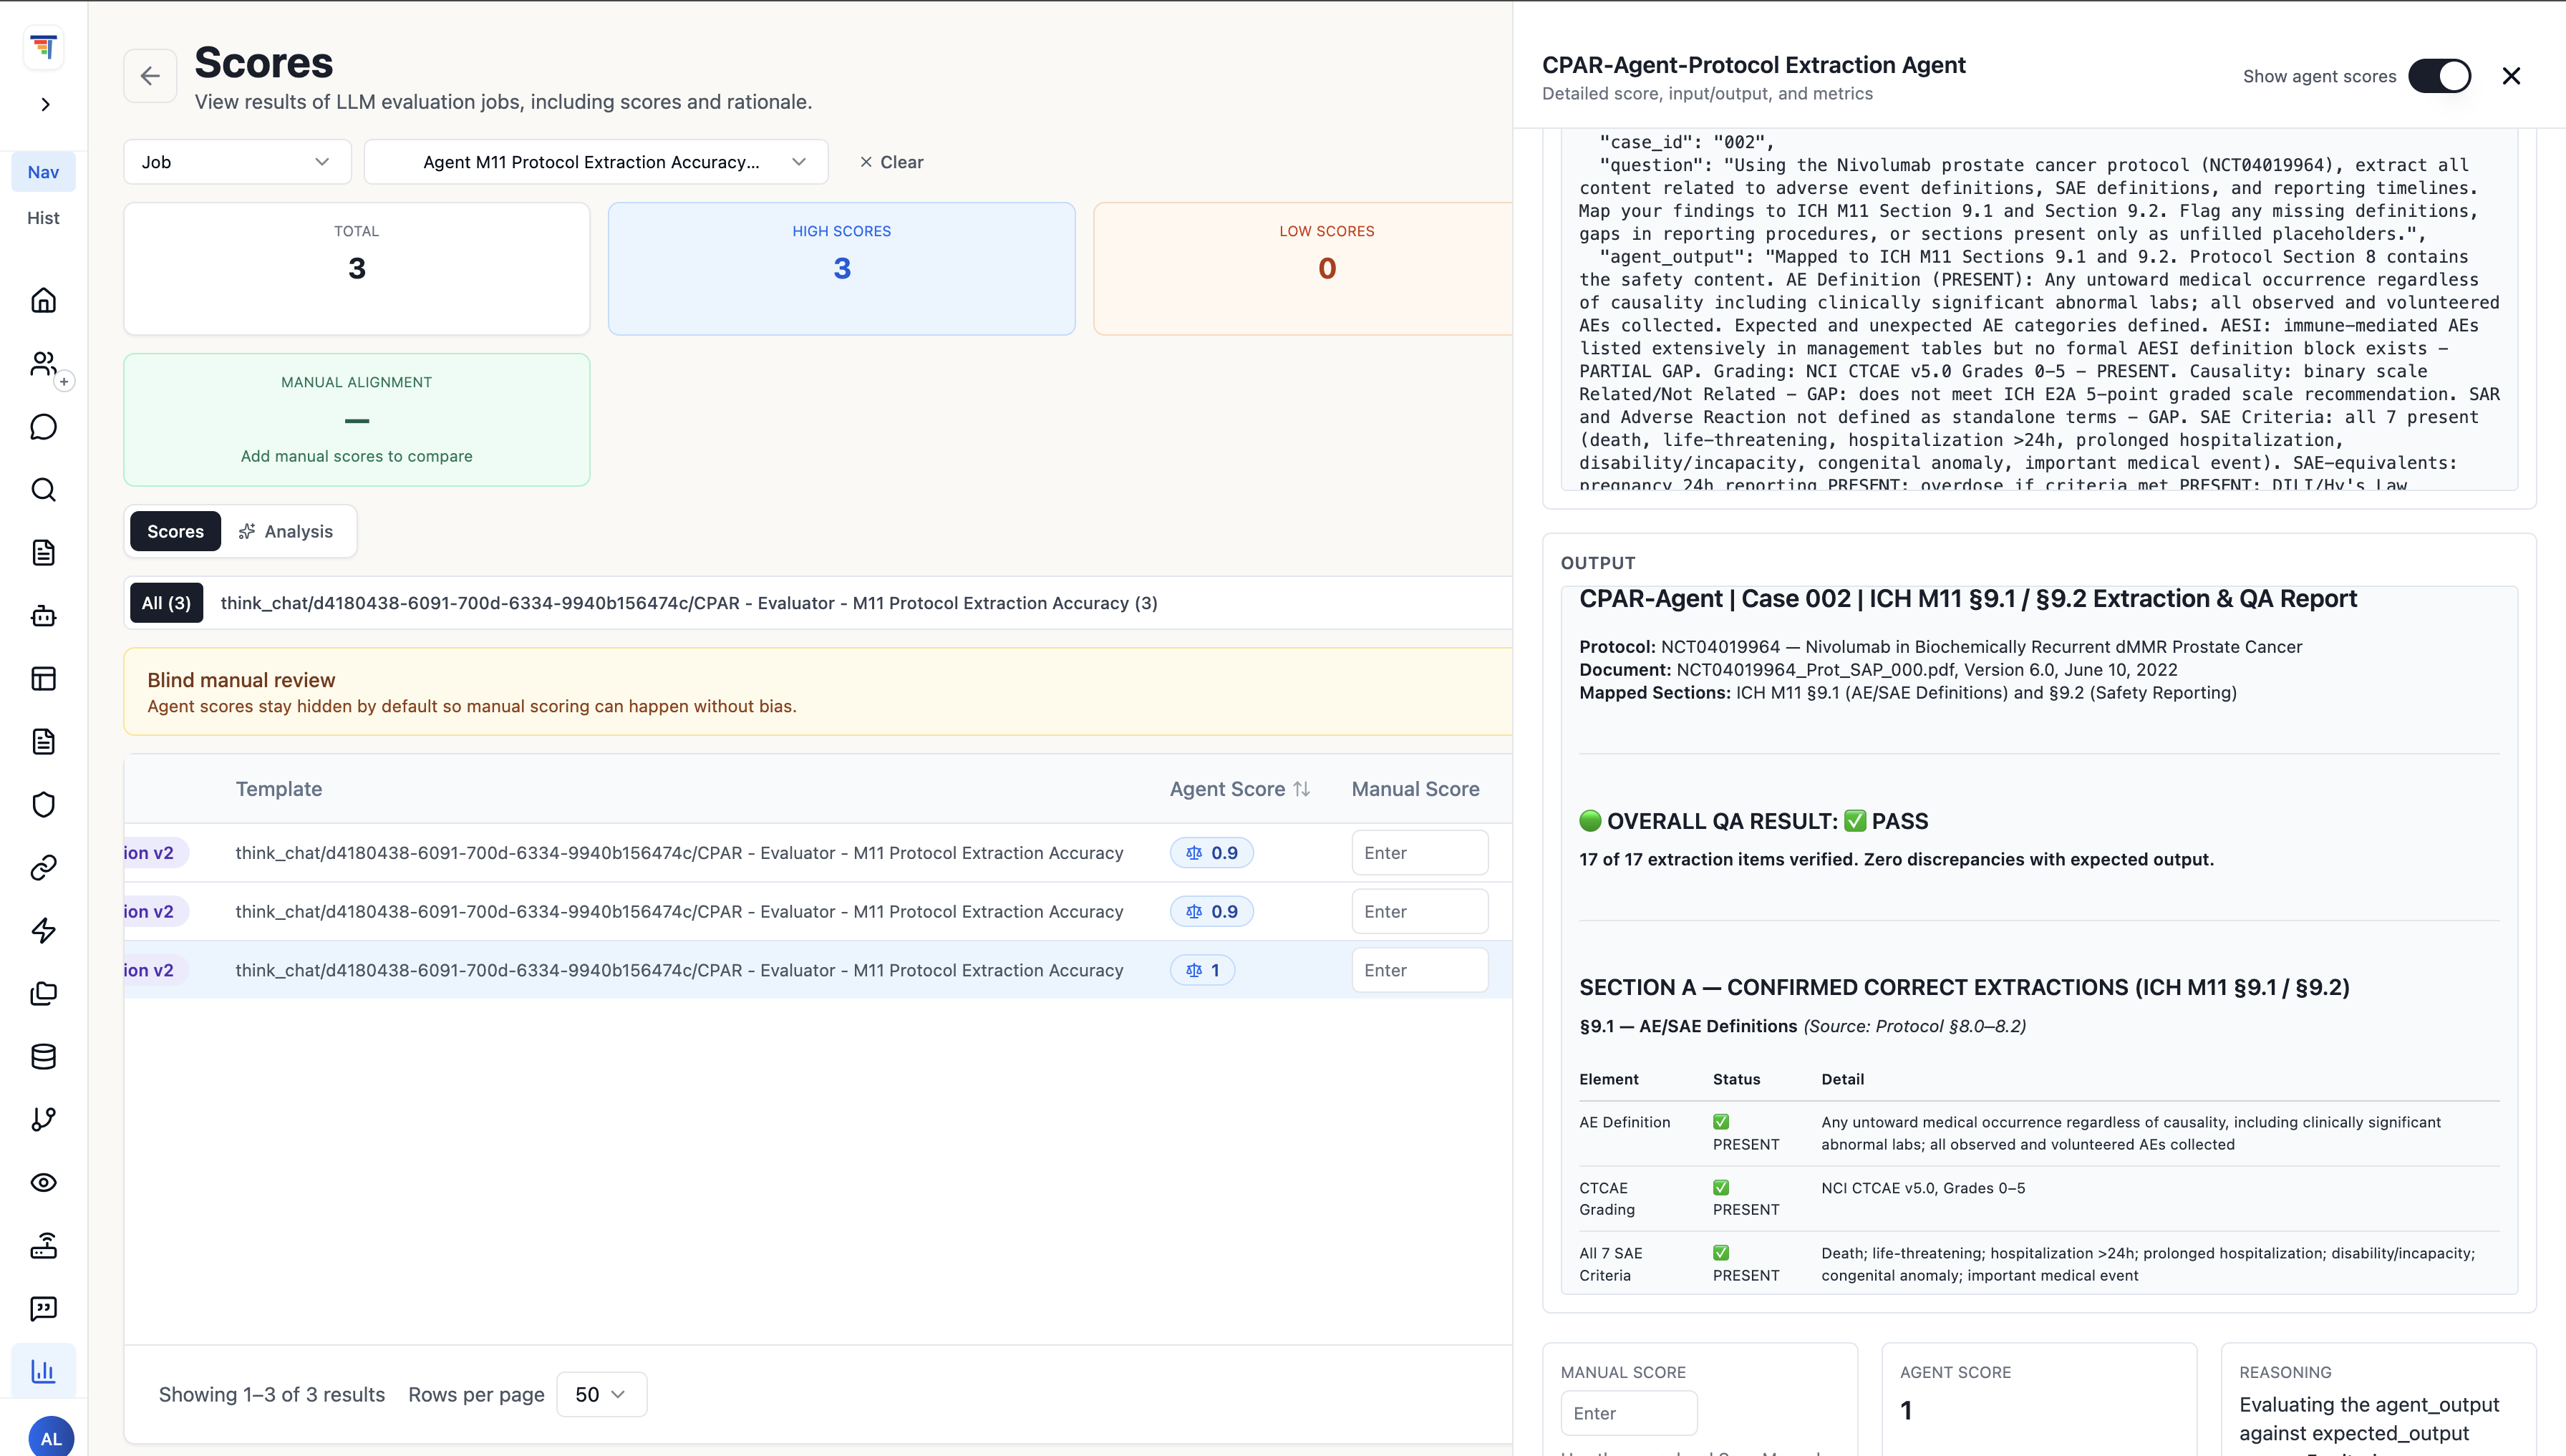The height and width of the screenshot is (1456, 2566).
Task: Open the robot agent icon in sidebar
Action: (x=43, y=616)
